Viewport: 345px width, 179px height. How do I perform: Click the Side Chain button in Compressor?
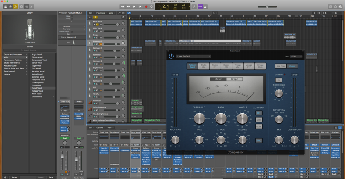pos(281,66)
